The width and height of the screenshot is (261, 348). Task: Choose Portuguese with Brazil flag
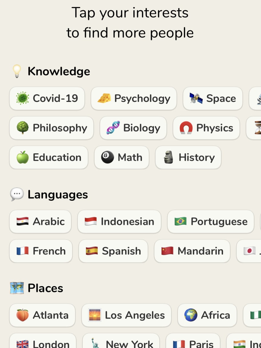pyautogui.click(x=211, y=222)
